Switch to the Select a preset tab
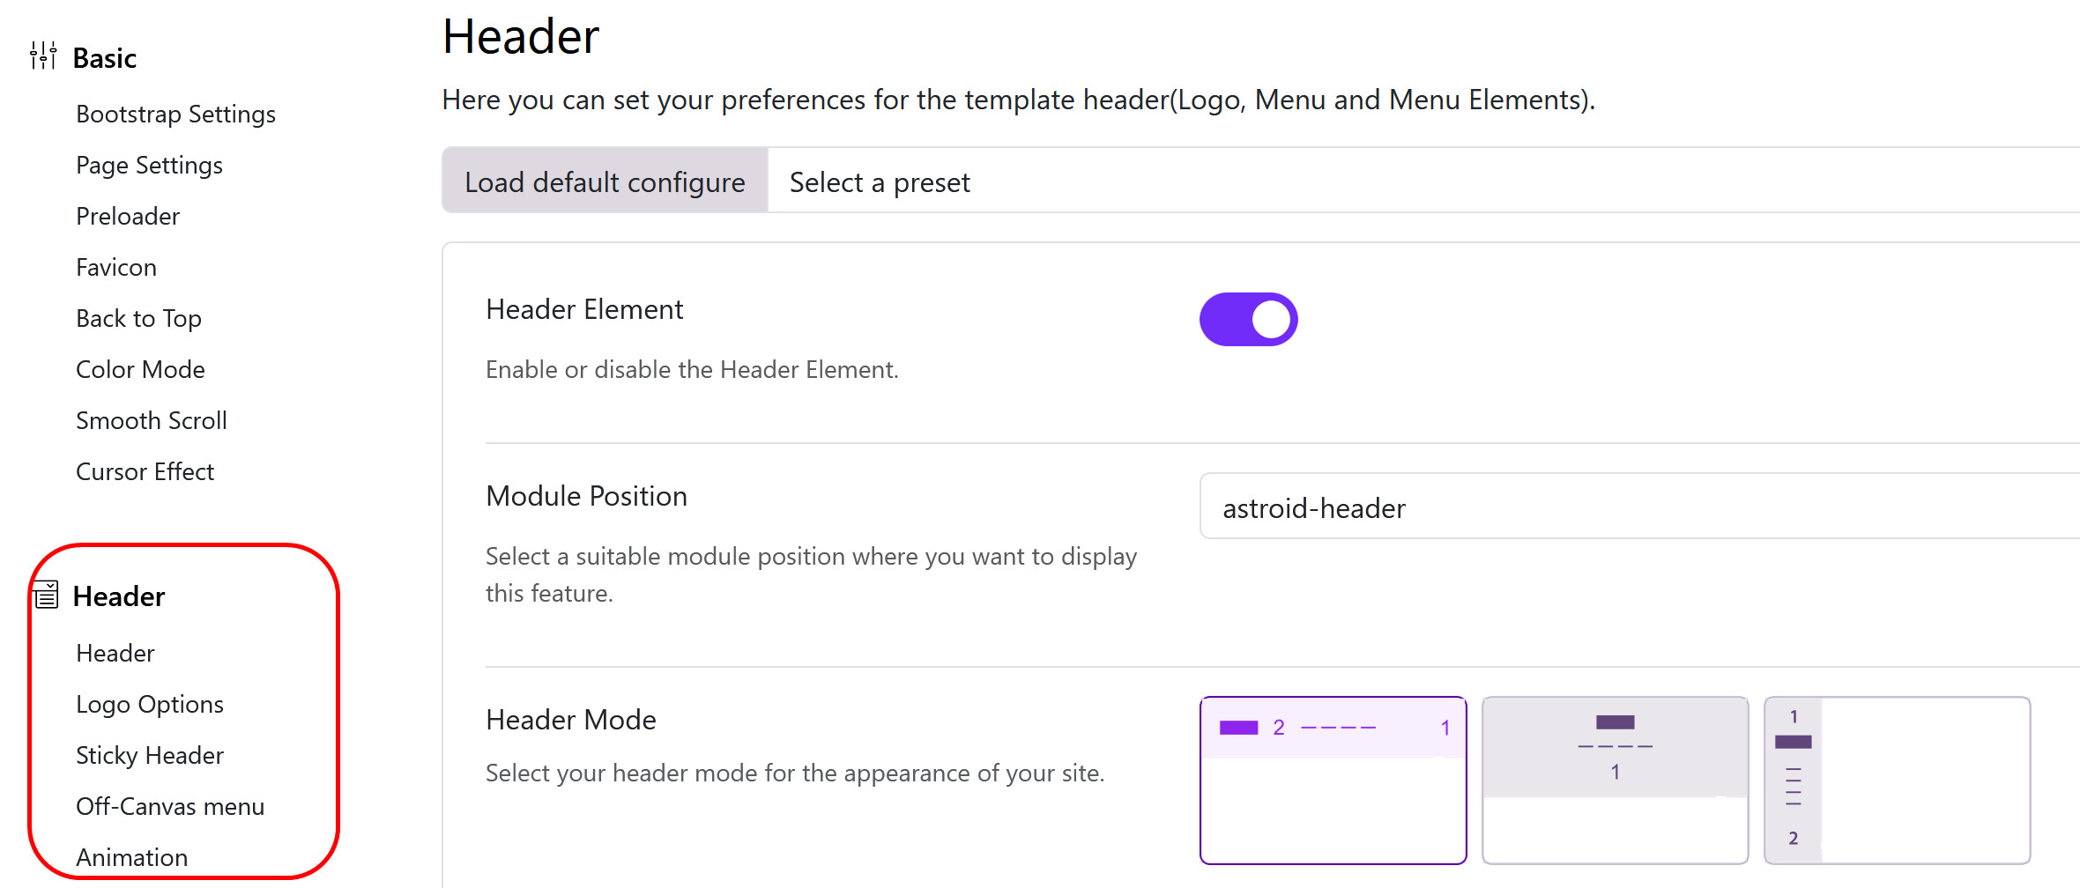 pos(879,181)
